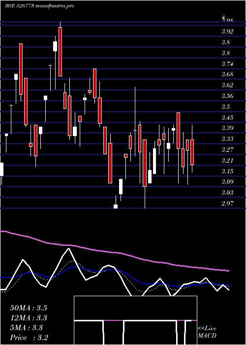Click the Price : 3.2 reading
This screenshot has height=345, width=246.
coord(29,338)
